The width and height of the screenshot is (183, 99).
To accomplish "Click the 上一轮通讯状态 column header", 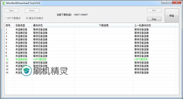I will pyautogui.click(x=154, y=25).
